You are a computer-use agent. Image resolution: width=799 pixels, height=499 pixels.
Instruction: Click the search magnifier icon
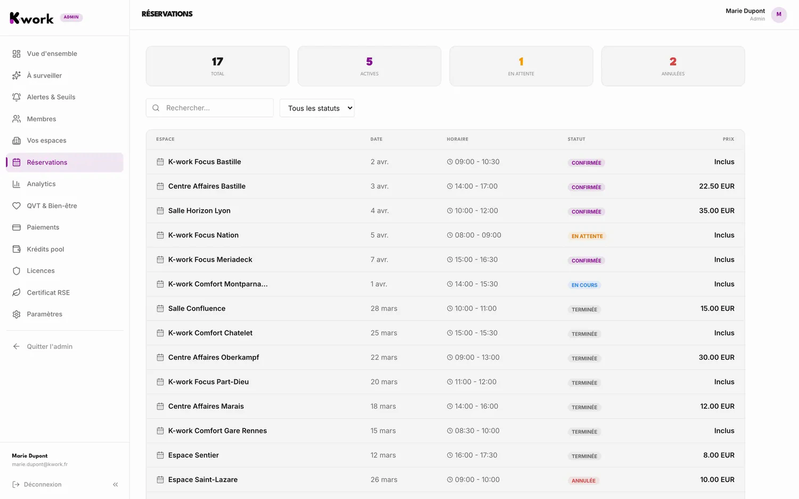(x=156, y=108)
